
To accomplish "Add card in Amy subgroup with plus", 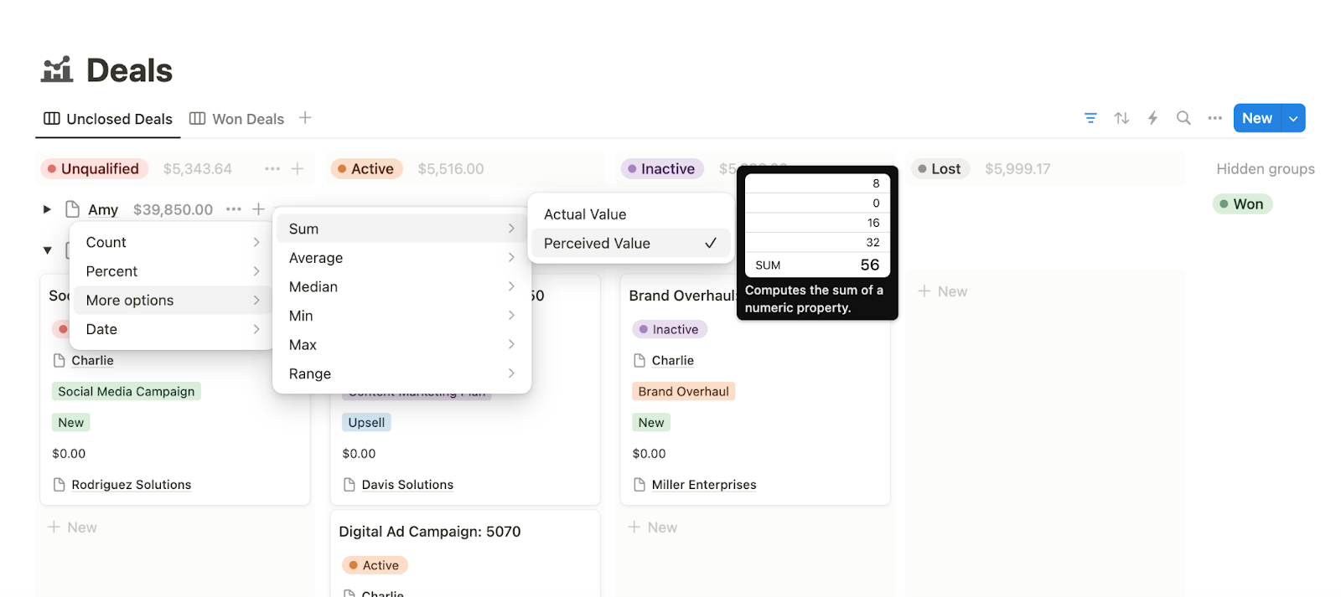I will click(x=258, y=209).
